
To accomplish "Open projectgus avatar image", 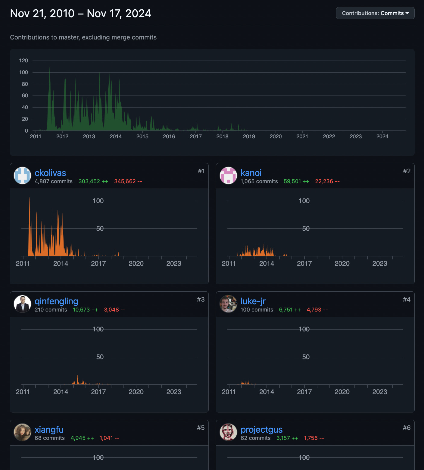I will [x=229, y=432].
